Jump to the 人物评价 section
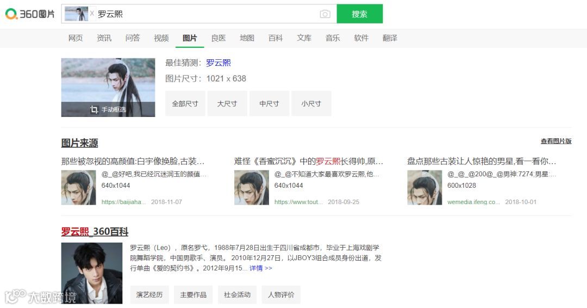Screen dimensions: 587x308 coord(281,294)
